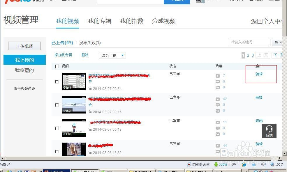Click the speaker icon in status bar

(x=264, y=164)
